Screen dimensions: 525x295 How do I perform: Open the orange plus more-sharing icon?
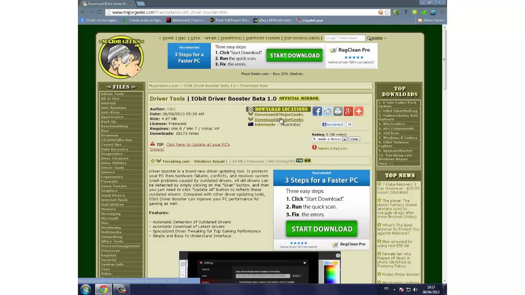click(x=358, y=111)
